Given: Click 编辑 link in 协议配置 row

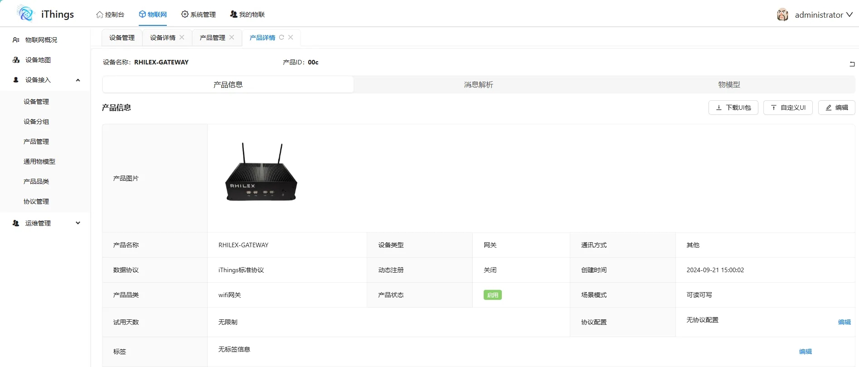Looking at the screenshot, I should point(844,322).
